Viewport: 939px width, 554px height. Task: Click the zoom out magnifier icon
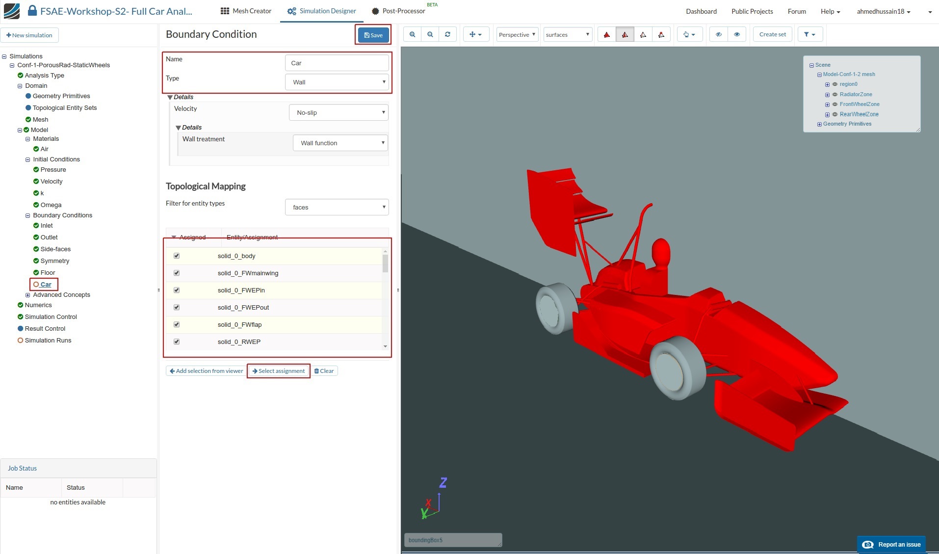click(430, 34)
